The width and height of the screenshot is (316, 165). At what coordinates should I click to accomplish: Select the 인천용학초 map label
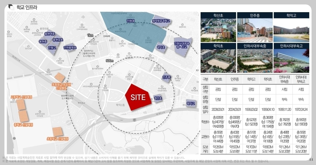[70, 47]
